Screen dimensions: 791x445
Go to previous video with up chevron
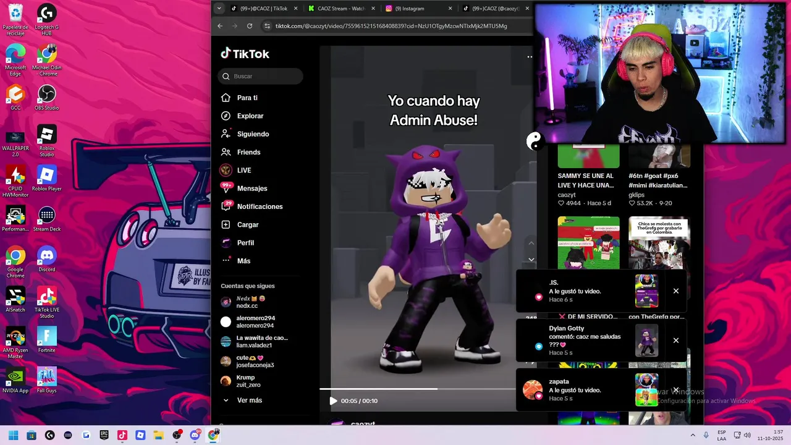click(x=531, y=243)
